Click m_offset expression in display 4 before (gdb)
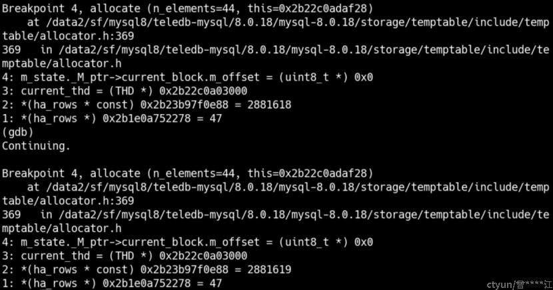553x290 pixels. (x=140, y=77)
